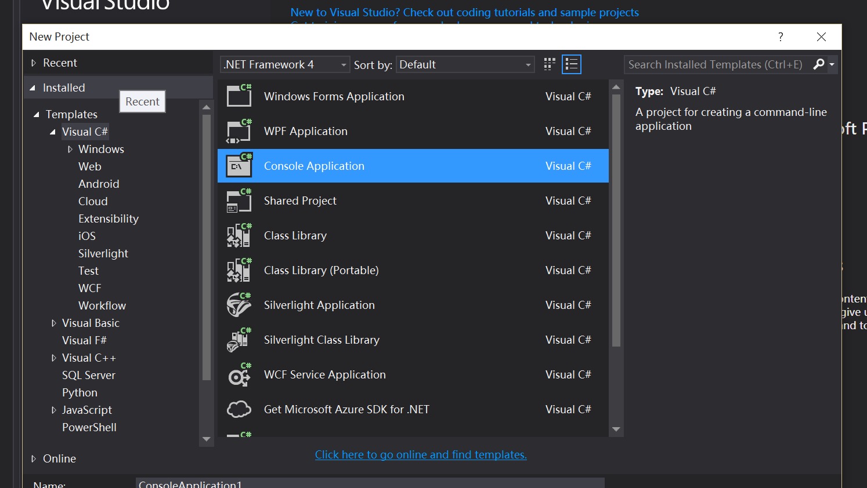Click the Class Library template icon

(239, 235)
